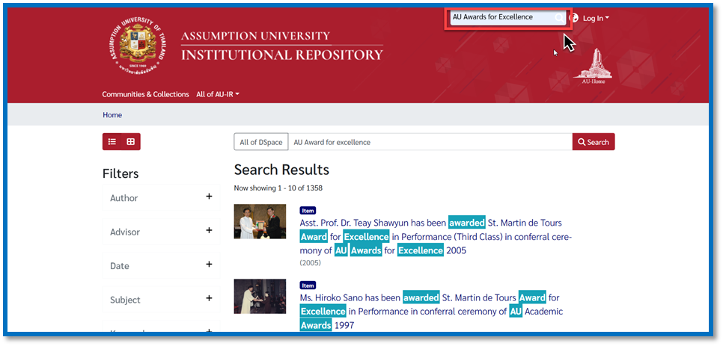Image resolution: width=723 pixels, height=346 pixels.
Task: Open the Log In dropdown
Action: [596, 18]
